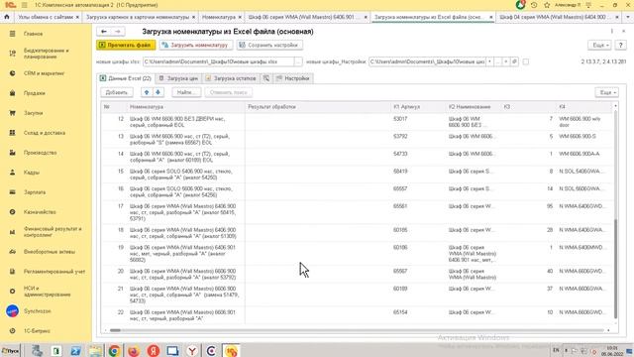Click article cell 65154
Screen dimensions: 634x357
pyautogui.click(x=400, y=312)
